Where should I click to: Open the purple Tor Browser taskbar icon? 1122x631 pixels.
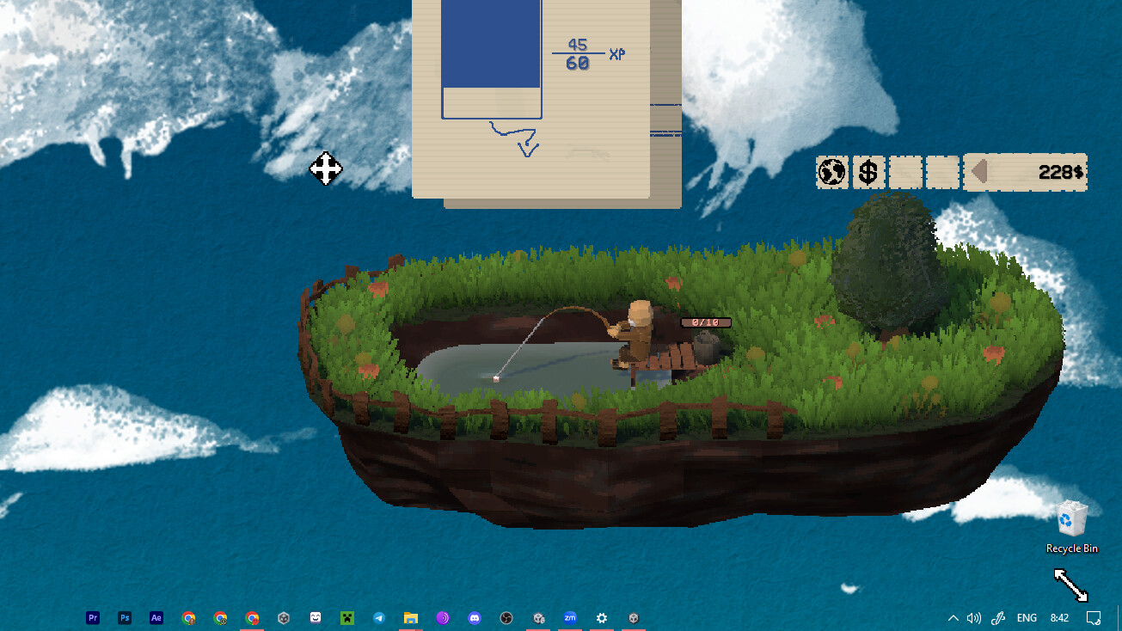[x=443, y=617]
